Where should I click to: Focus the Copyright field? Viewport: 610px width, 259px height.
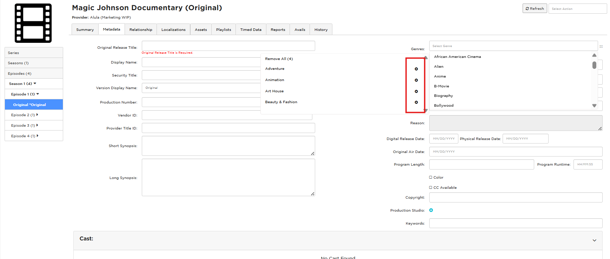[x=516, y=197]
